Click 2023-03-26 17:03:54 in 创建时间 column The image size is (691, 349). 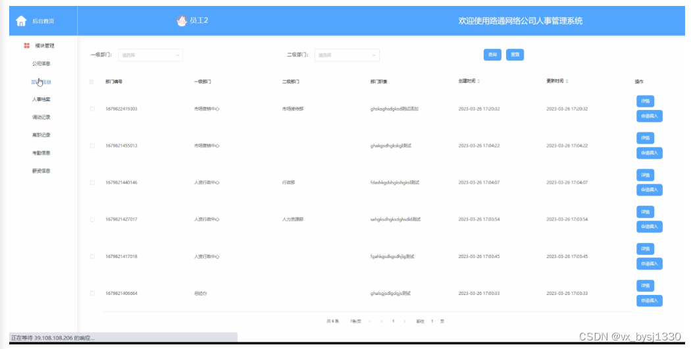coord(479,219)
